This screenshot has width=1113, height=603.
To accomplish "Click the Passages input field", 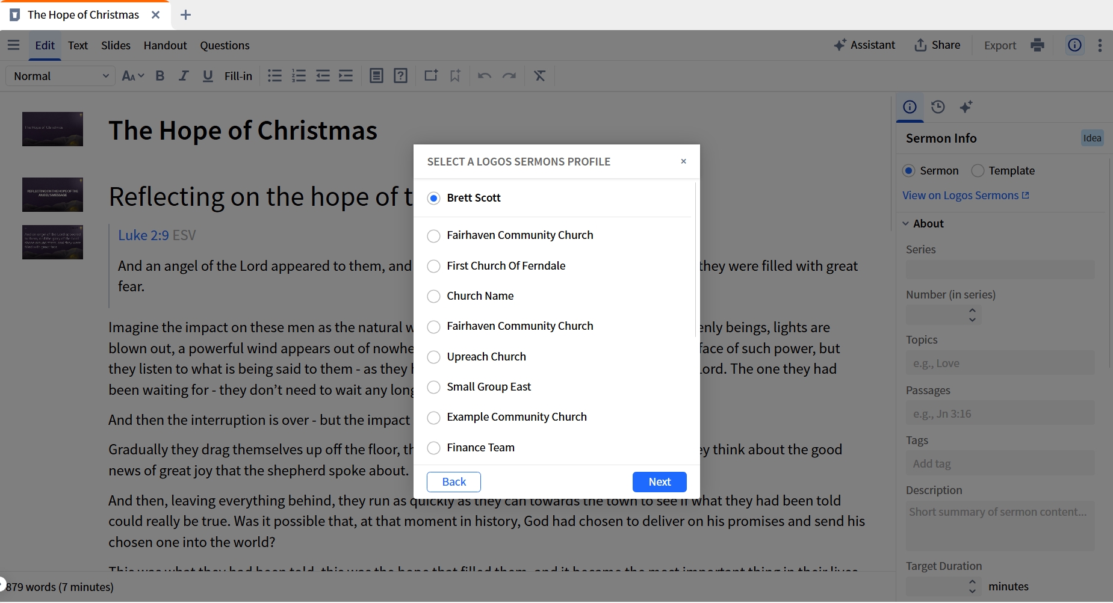I will (x=1000, y=414).
